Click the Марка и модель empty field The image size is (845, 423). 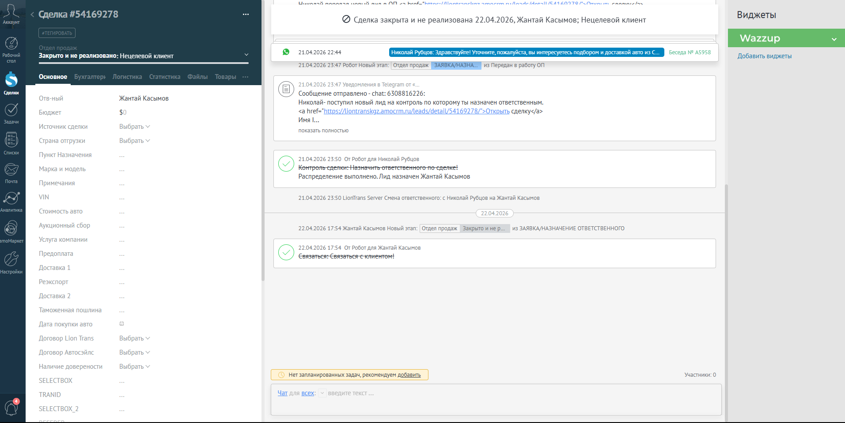pos(122,169)
